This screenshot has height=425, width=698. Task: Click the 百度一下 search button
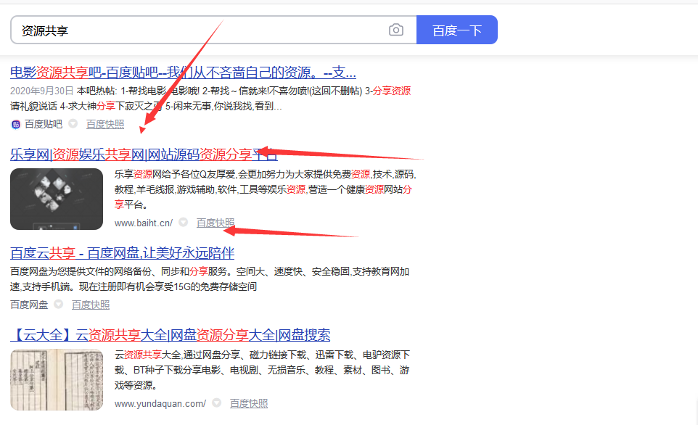point(456,30)
